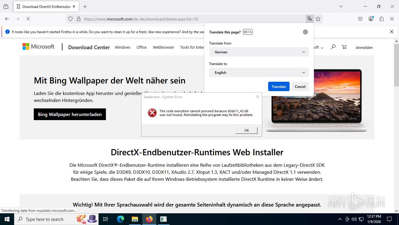Screen dimensions: 399x225
Task: Click the Microsoft logo
Action: (38, 47)
